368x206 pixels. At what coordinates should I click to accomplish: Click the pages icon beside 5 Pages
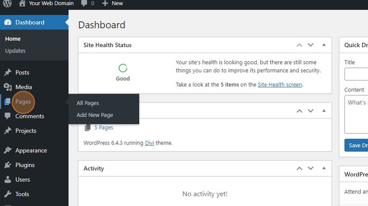point(87,128)
